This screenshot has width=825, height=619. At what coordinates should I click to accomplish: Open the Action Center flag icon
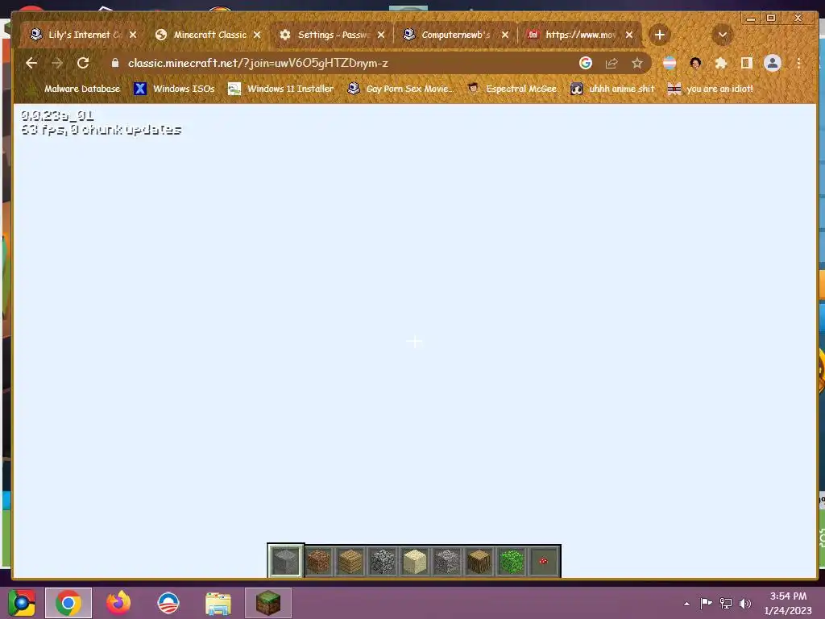(706, 603)
